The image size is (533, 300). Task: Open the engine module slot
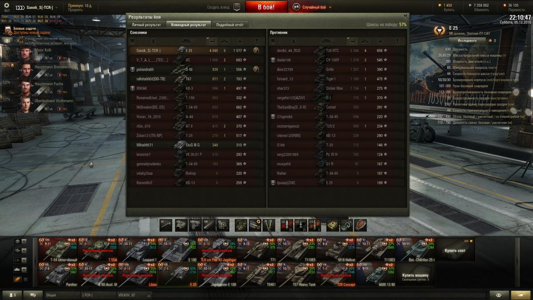195,225
